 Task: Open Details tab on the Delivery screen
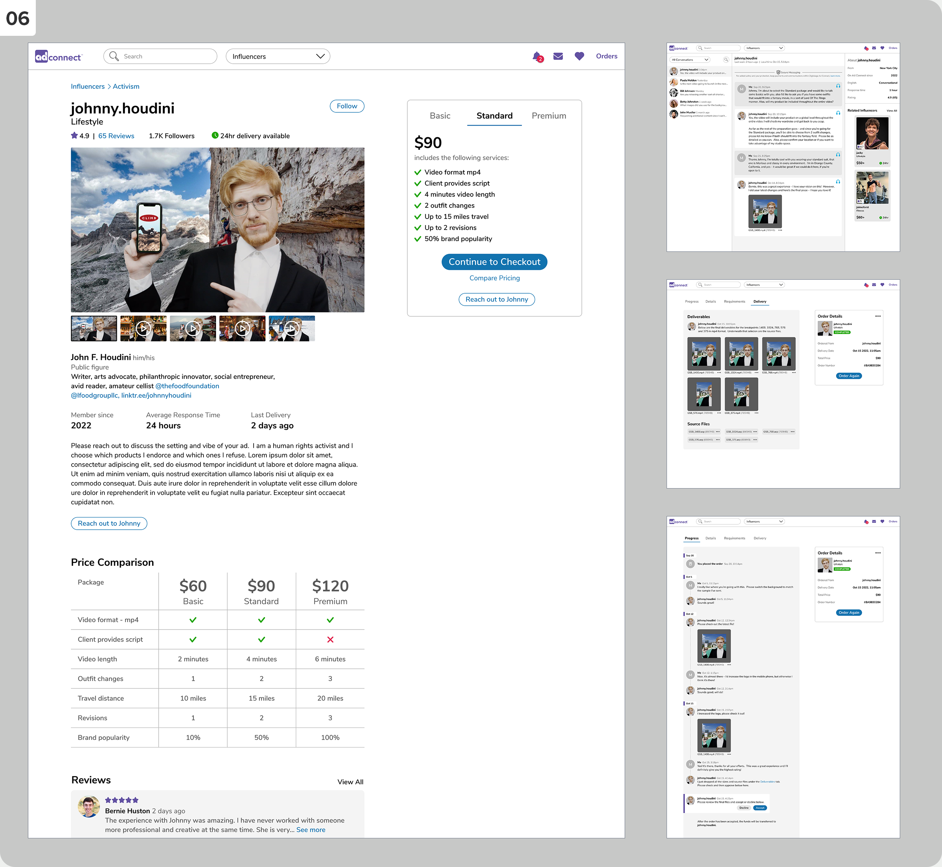coord(710,302)
